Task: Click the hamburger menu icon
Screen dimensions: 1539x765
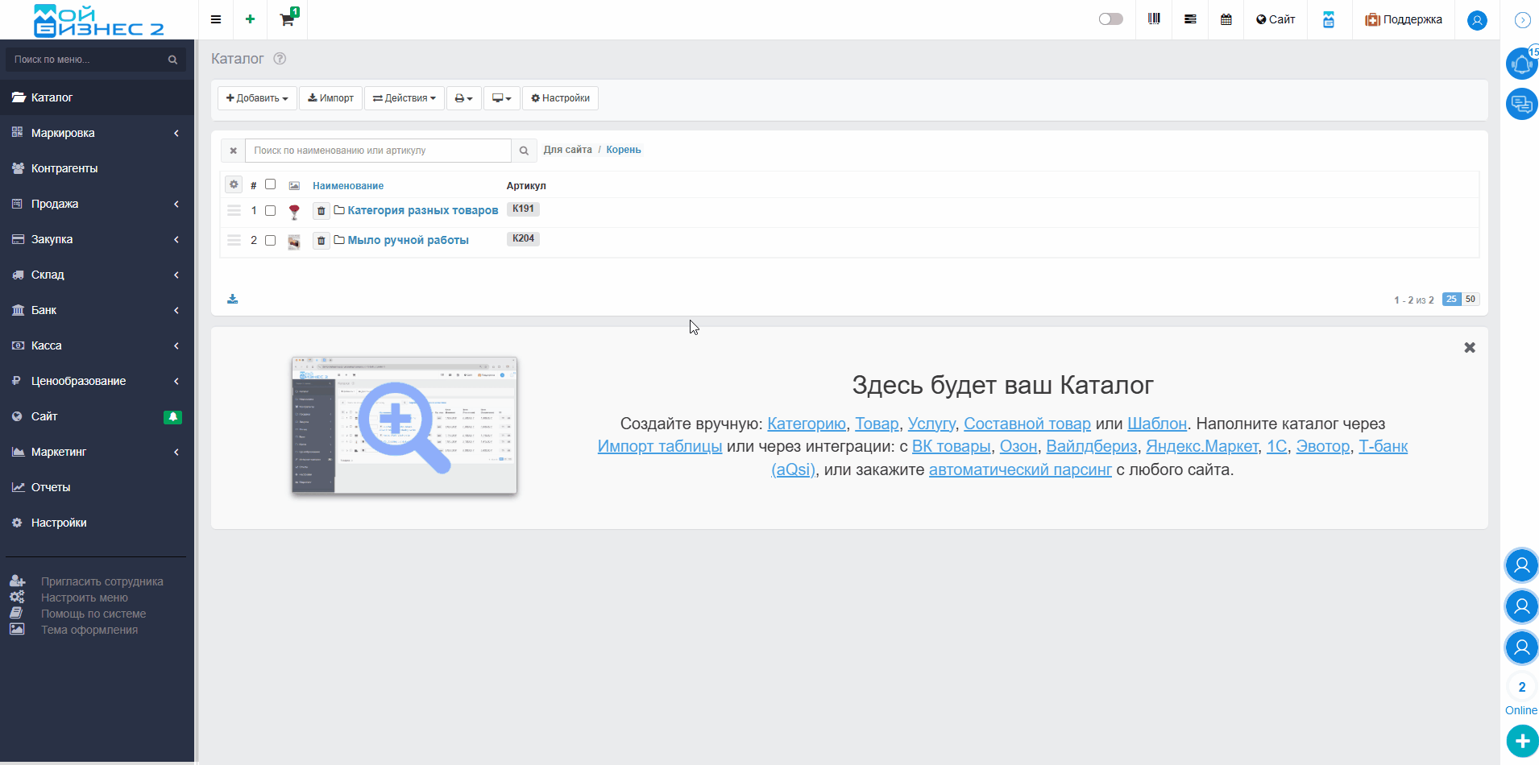Action: click(x=216, y=19)
